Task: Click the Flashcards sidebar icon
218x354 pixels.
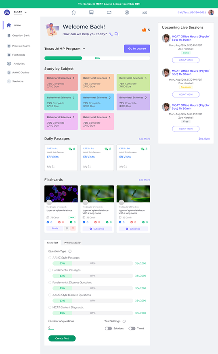Action: click(x=9, y=55)
